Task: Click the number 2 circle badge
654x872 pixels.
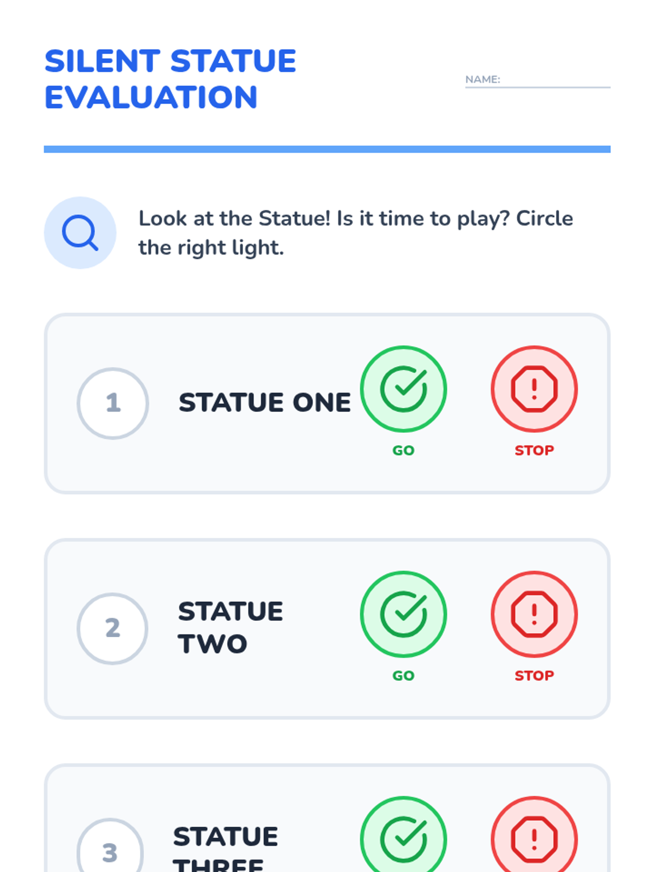Action: (113, 628)
